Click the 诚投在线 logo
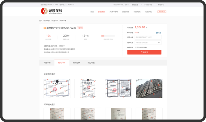The width and height of the screenshot is (206, 122). pos(51,11)
